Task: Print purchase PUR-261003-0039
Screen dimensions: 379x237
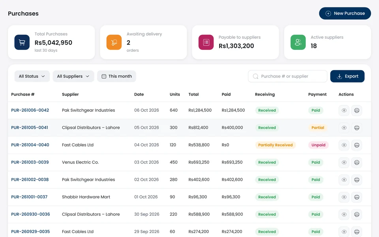Action: coord(356,162)
